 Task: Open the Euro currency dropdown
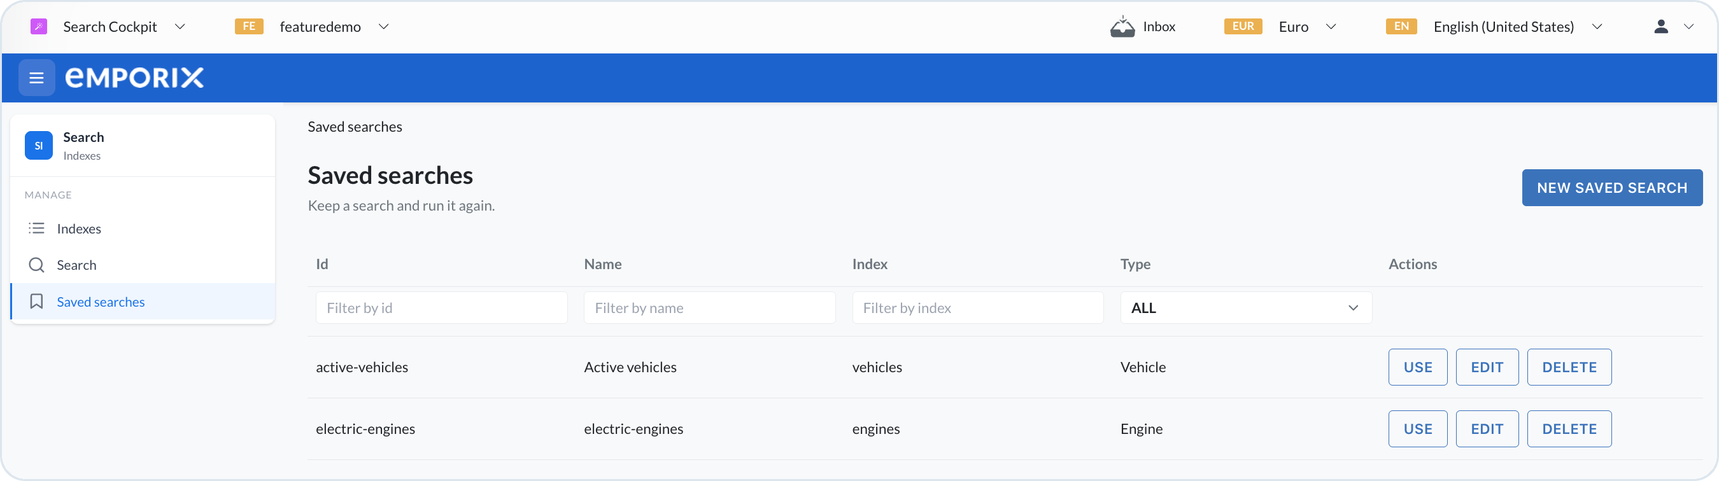pos(1331,27)
